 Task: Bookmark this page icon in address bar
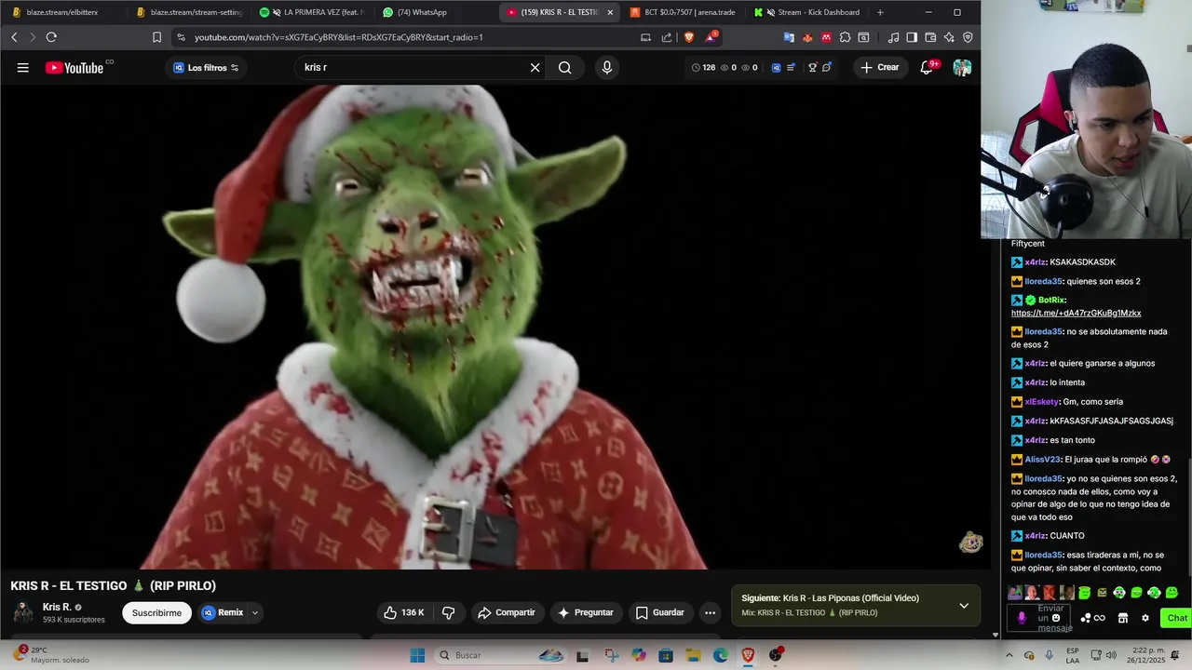[156, 37]
